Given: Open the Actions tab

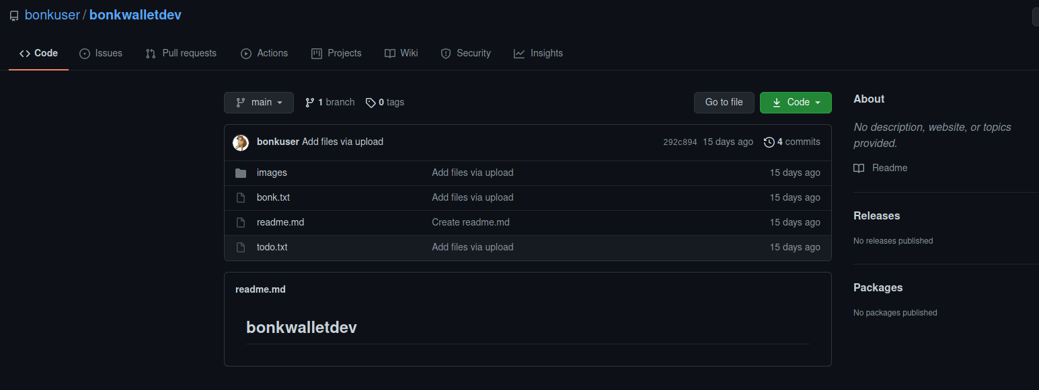Looking at the screenshot, I should [264, 53].
